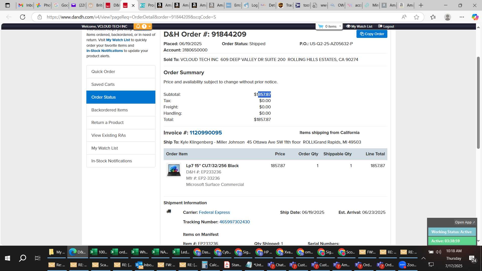This screenshot has width=482, height=271.
Task: Click the browser profile avatar icon
Action: [447, 17]
